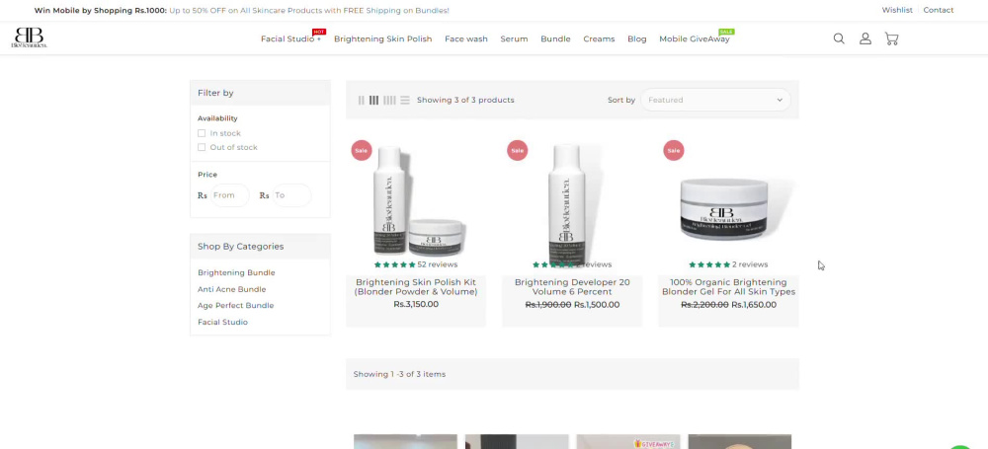This screenshot has width=988, height=449.
Task: Open the search icon in header
Action: click(839, 38)
